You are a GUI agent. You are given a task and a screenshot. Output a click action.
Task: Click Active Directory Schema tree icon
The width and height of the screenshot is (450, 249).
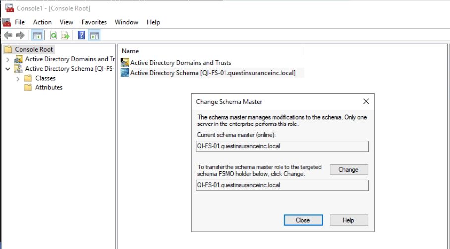point(18,69)
